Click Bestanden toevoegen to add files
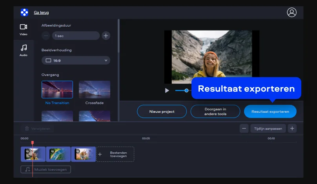317x184 pixels. (115, 154)
